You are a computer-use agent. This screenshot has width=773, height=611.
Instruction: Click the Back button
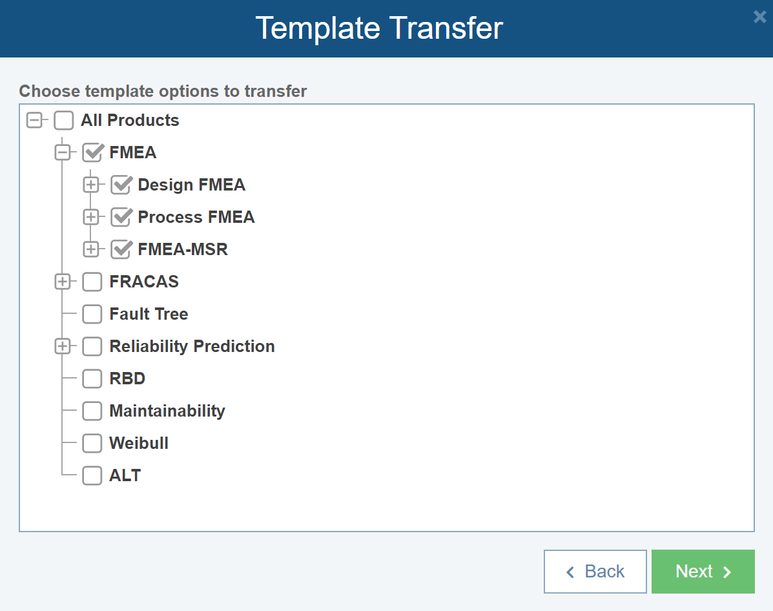595,571
